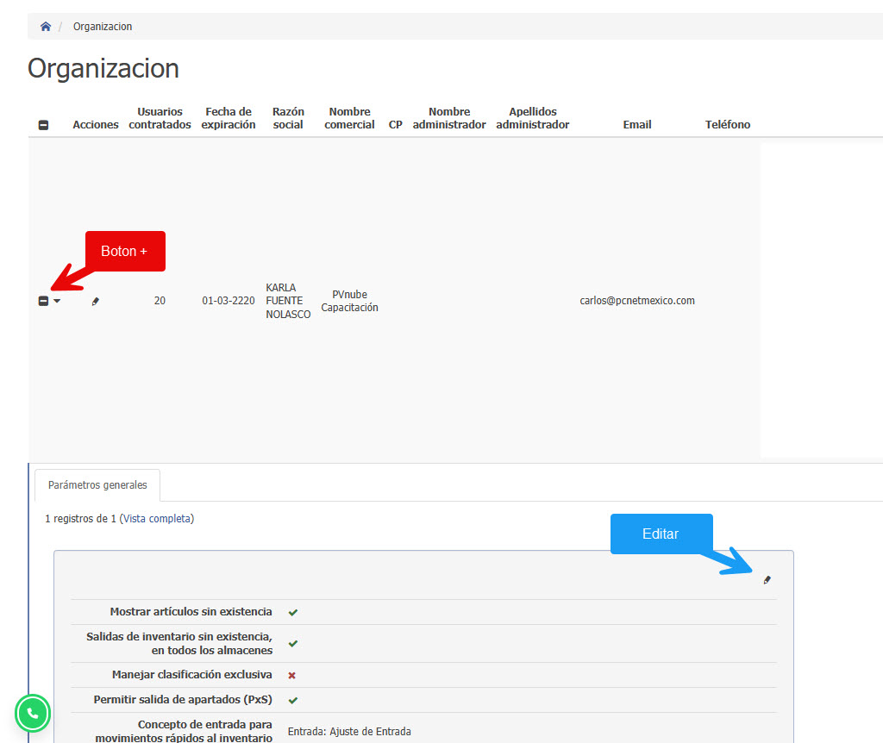Select Organizacion in the breadcrumb
The height and width of the screenshot is (743, 883).
[x=102, y=26]
